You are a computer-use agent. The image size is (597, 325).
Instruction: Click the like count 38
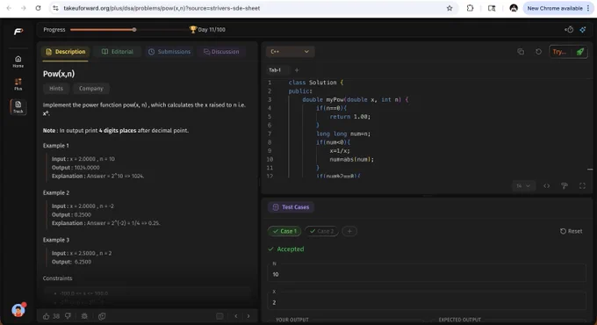(56, 316)
